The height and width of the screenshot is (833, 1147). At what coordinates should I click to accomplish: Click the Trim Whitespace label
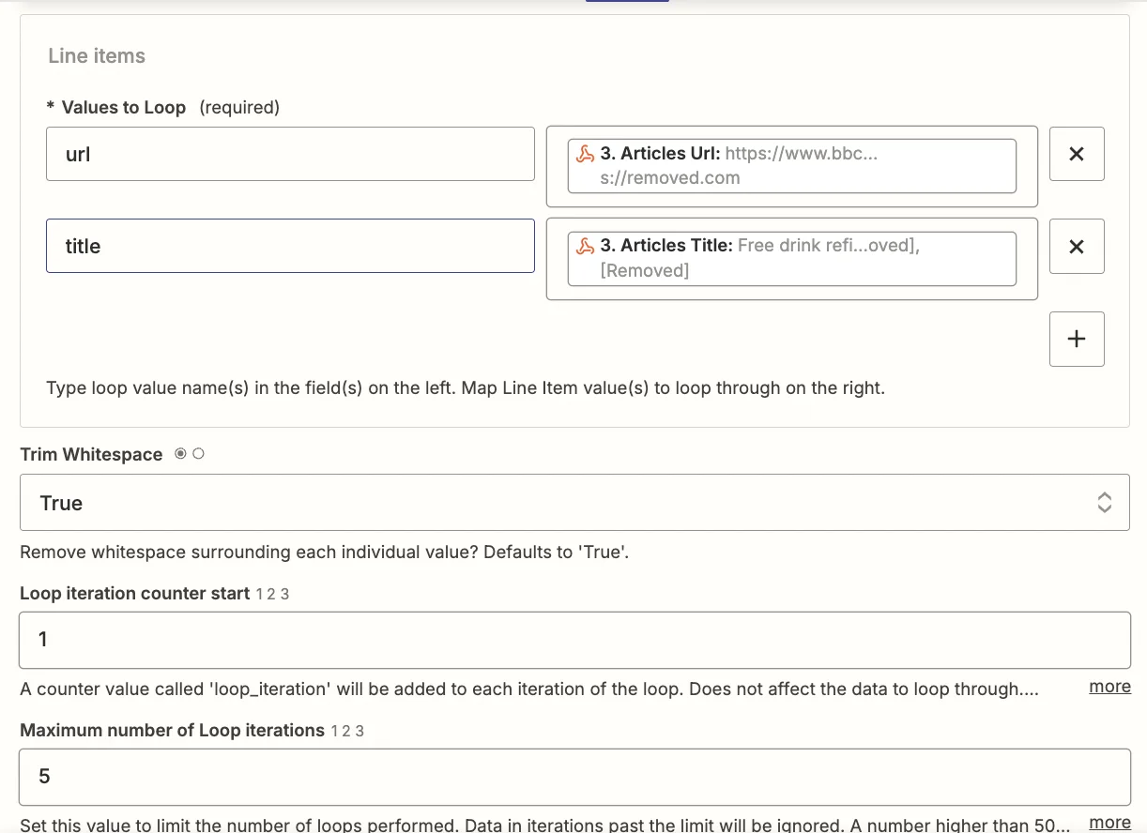point(91,454)
